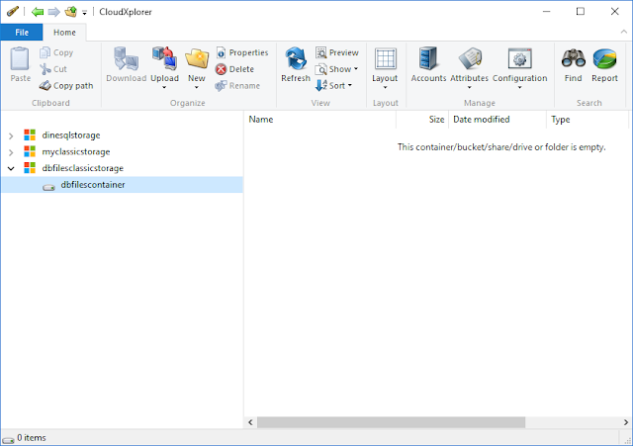
Task: Click the Layout grid icon
Action: point(385,59)
